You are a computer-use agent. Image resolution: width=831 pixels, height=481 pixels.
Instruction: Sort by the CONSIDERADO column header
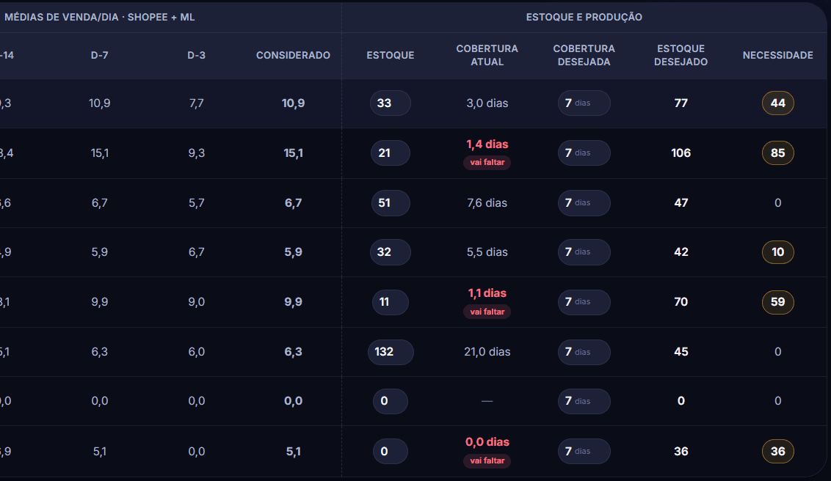(293, 55)
